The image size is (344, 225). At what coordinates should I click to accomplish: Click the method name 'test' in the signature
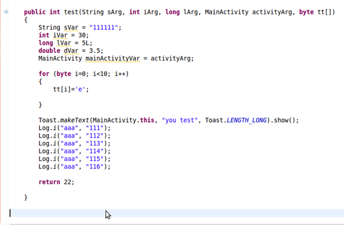[x=71, y=12]
